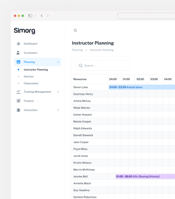The width and height of the screenshot is (175, 199).
Task: Select Instructor Planning submenu item
Action: [x=36, y=70]
